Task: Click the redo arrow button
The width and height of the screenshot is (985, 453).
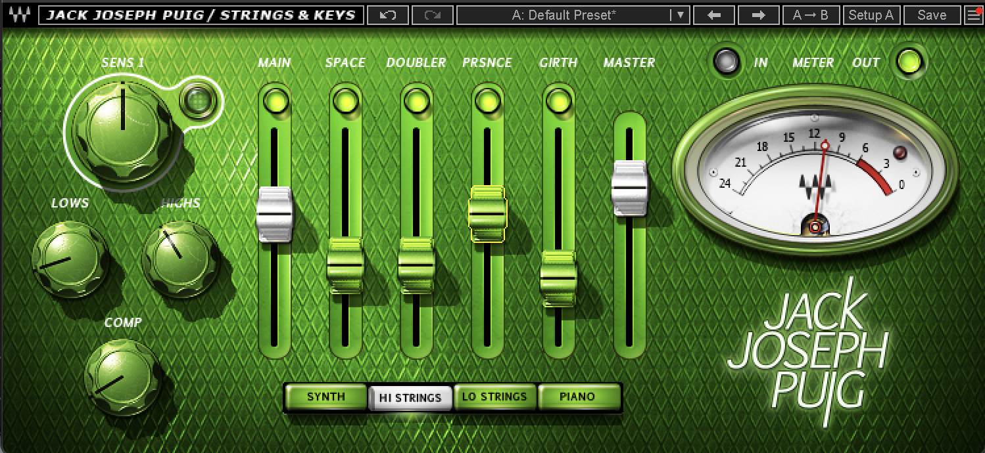Action: pyautogui.click(x=432, y=14)
